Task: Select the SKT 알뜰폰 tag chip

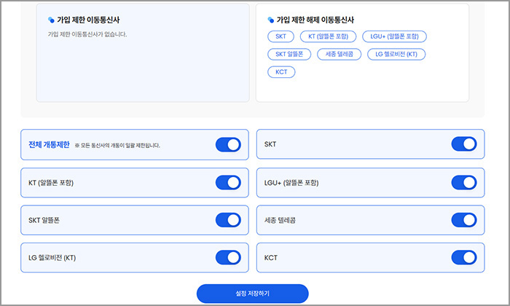Action: (x=289, y=55)
